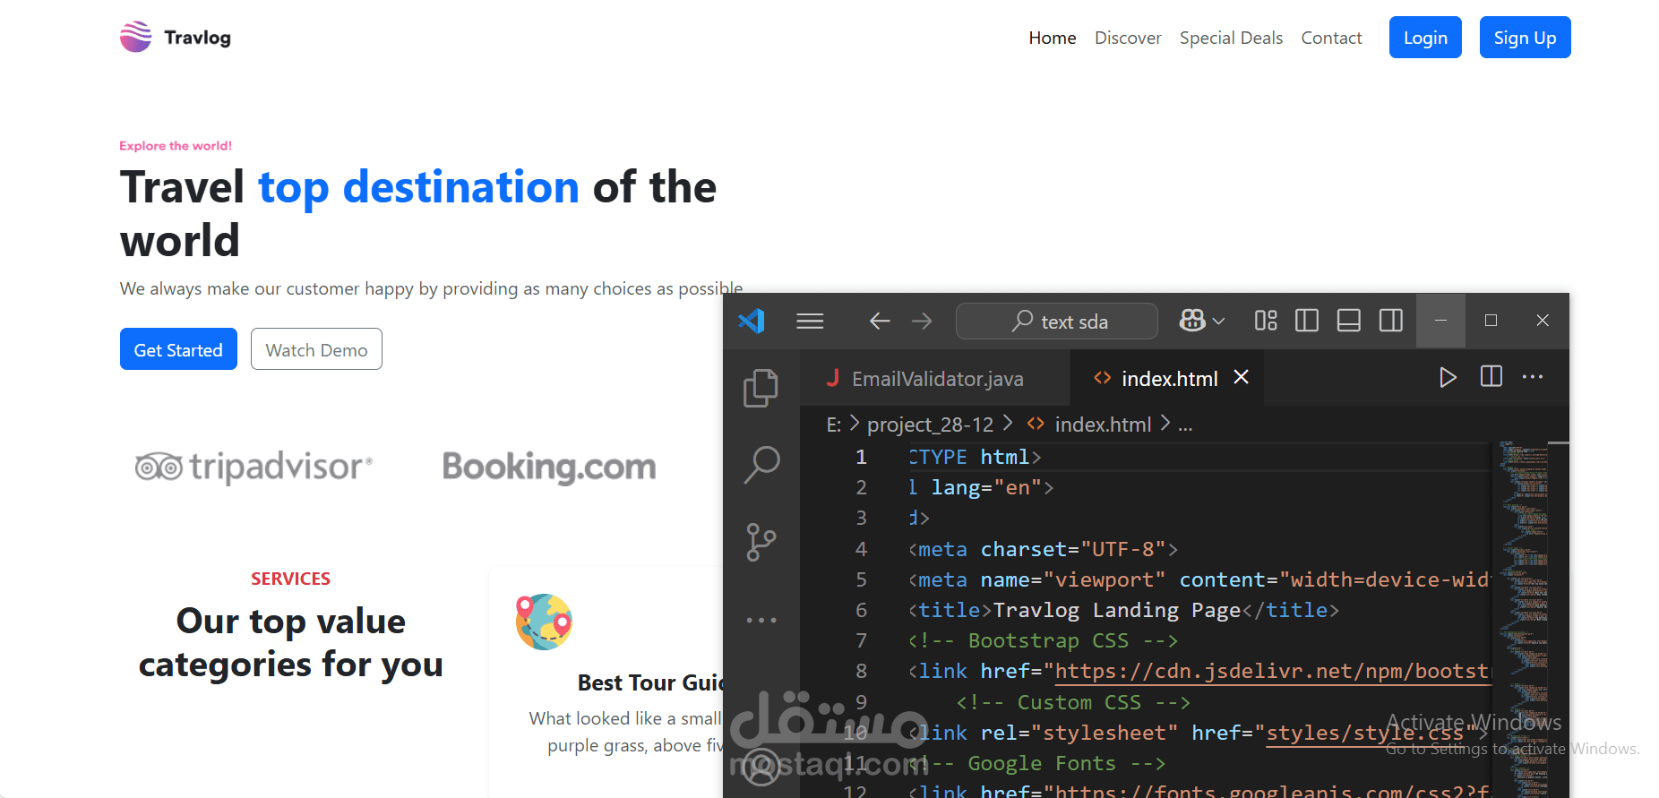Click the VS Code logo icon

752,321
